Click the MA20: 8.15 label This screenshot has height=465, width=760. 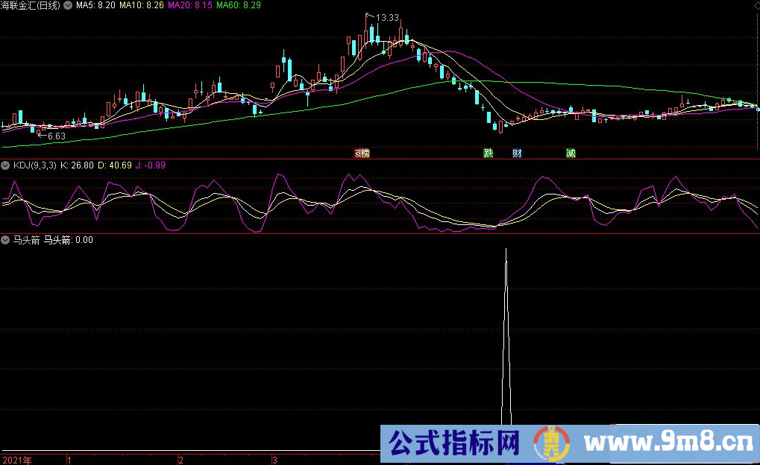coord(190,5)
